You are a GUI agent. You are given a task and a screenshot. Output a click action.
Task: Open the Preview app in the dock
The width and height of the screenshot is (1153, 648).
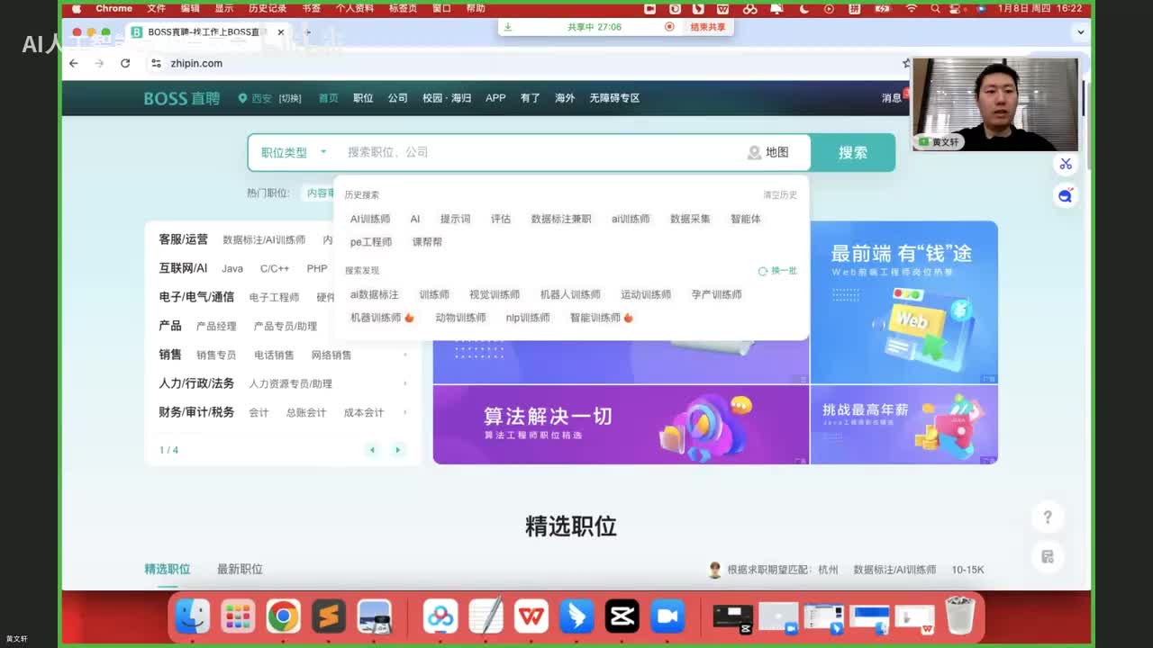coord(375,616)
